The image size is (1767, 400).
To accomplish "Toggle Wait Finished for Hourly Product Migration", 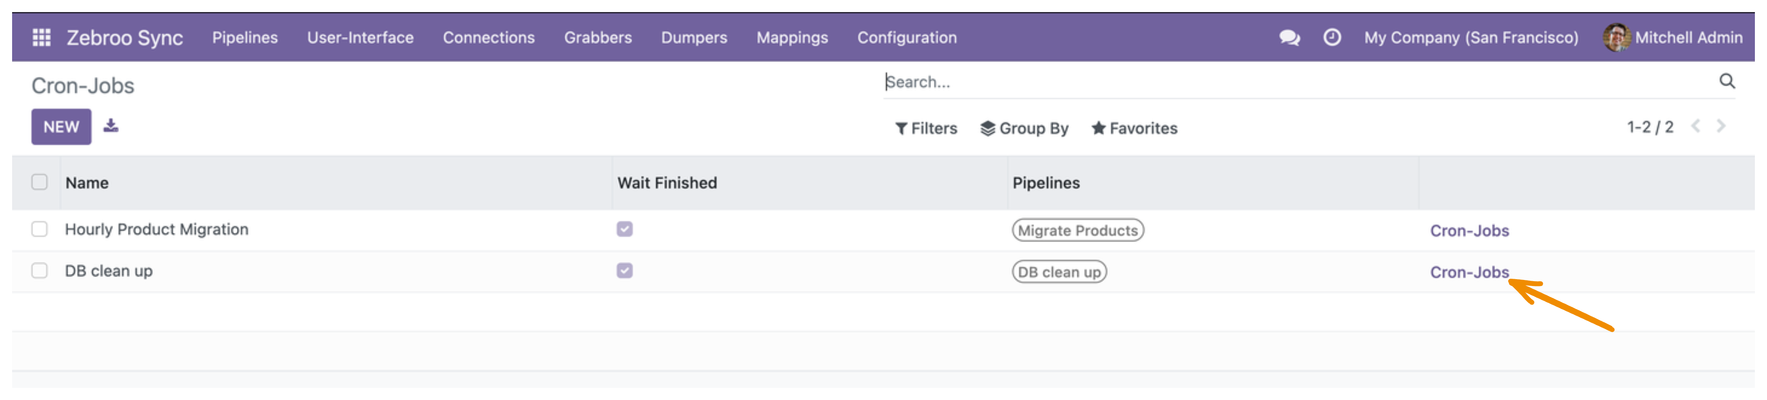I will [x=624, y=229].
